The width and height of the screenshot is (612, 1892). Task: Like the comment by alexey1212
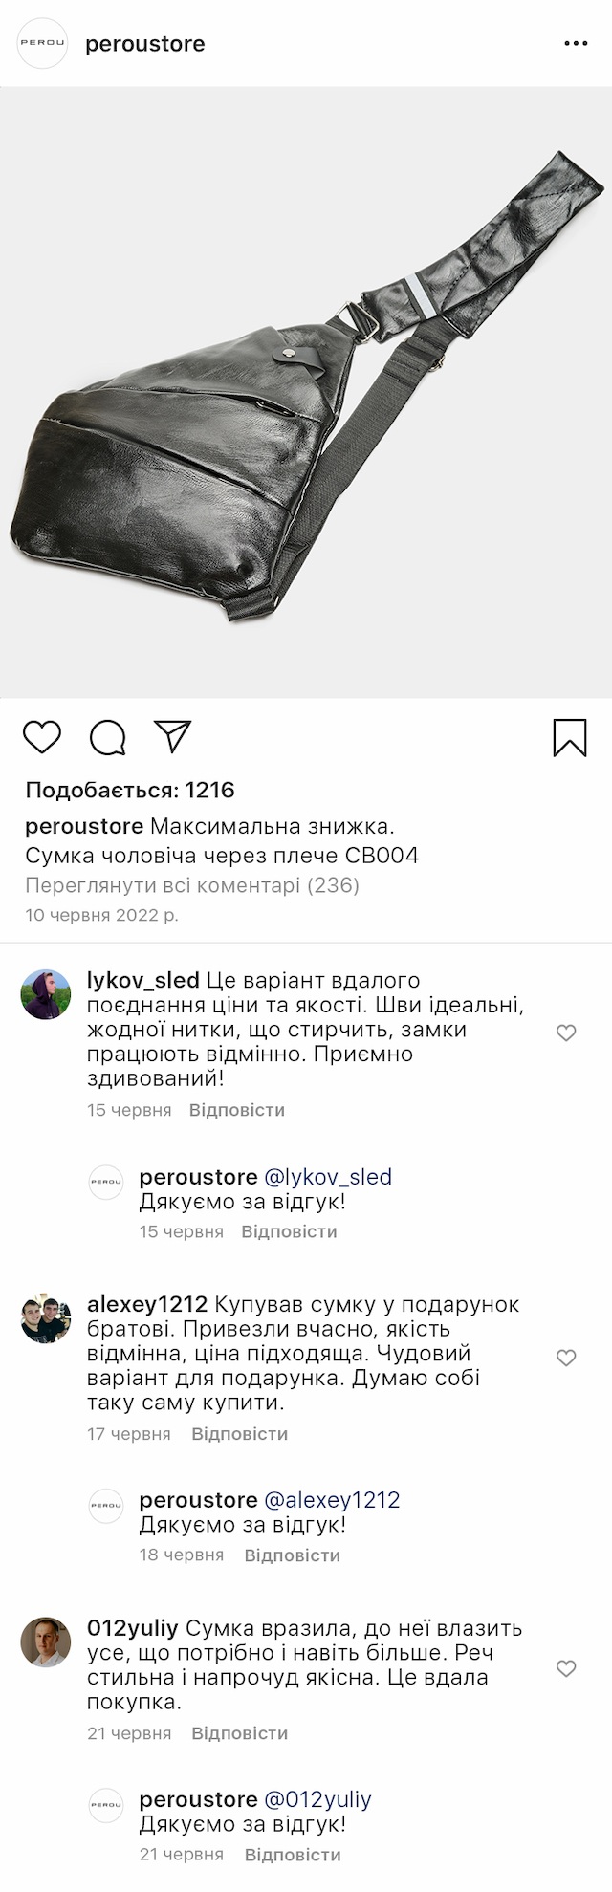point(566,1358)
